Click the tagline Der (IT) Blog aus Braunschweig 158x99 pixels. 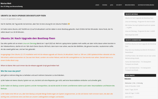click(x=12, y=6)
